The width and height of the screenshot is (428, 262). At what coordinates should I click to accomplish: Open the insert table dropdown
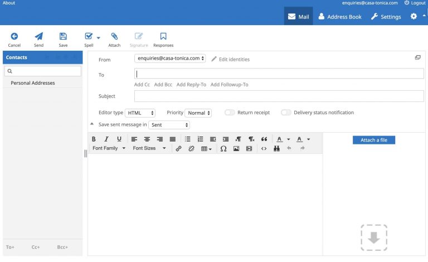206,149
